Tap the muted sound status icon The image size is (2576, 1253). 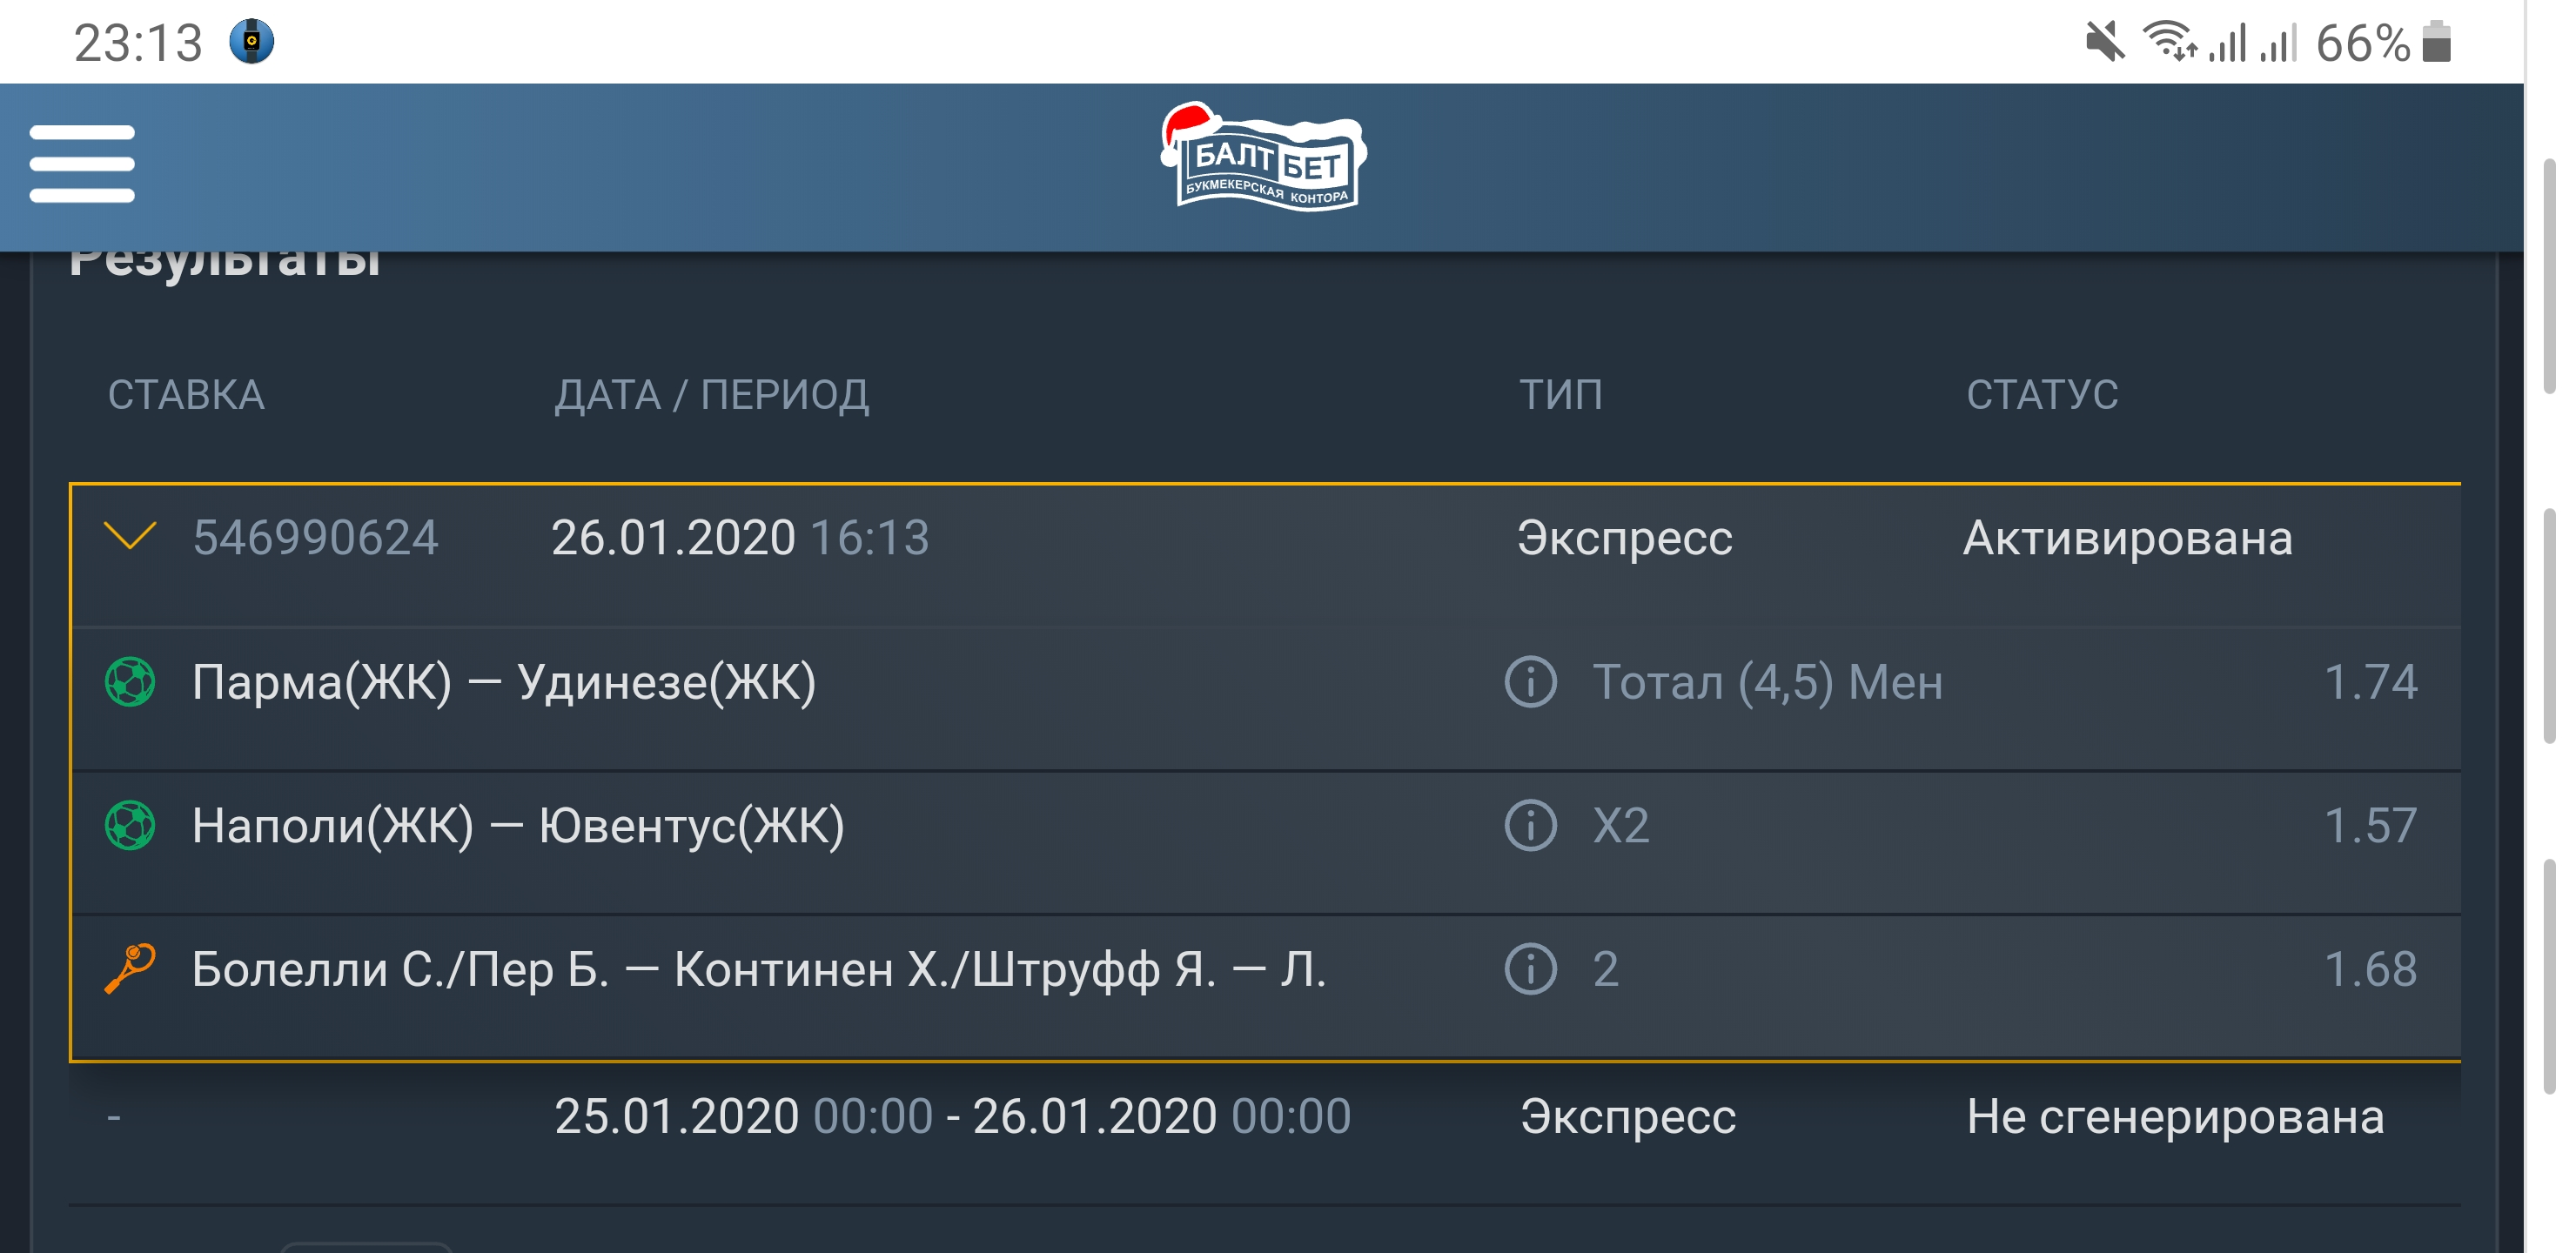[2105, 43]
